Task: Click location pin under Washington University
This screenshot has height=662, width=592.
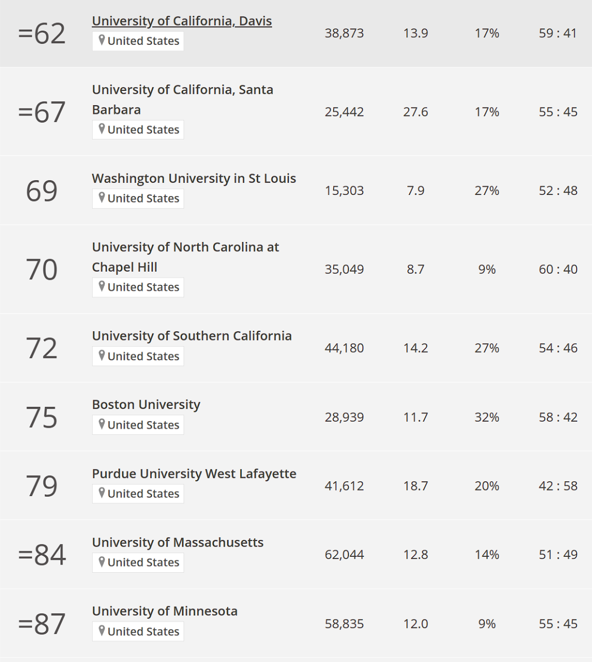Action: (101, 197)
